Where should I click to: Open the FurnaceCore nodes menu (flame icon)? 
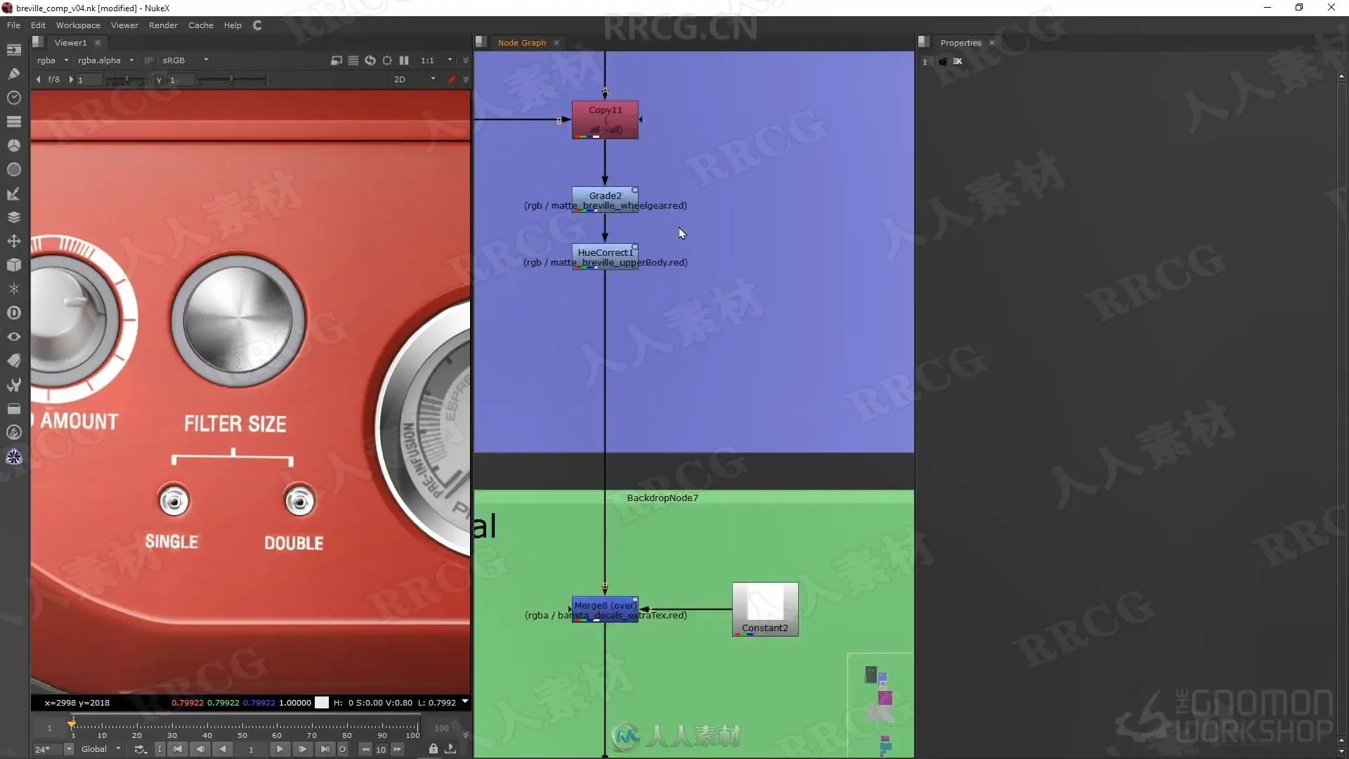[14, 432]
